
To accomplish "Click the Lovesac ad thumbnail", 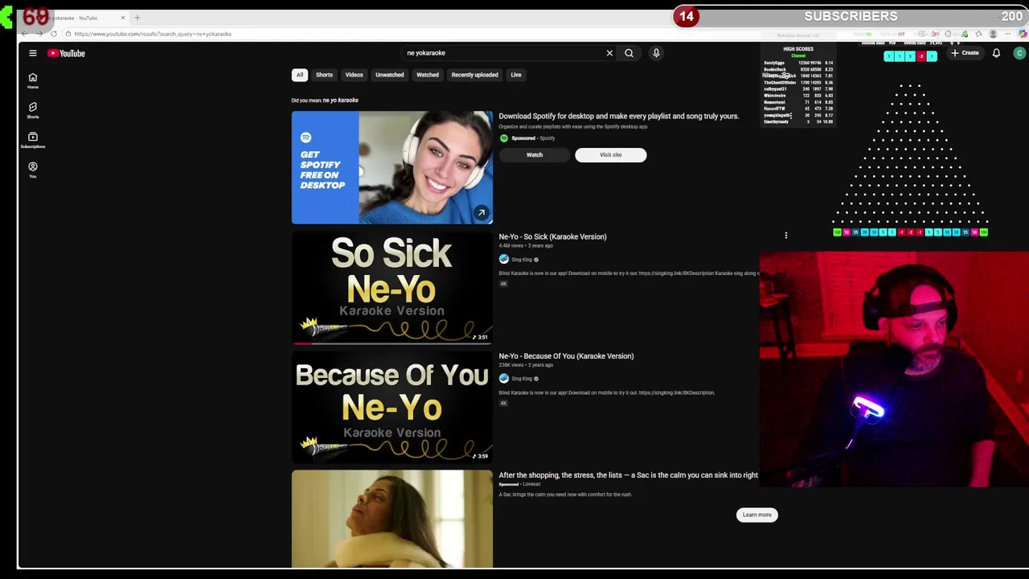I will (392, 519).
